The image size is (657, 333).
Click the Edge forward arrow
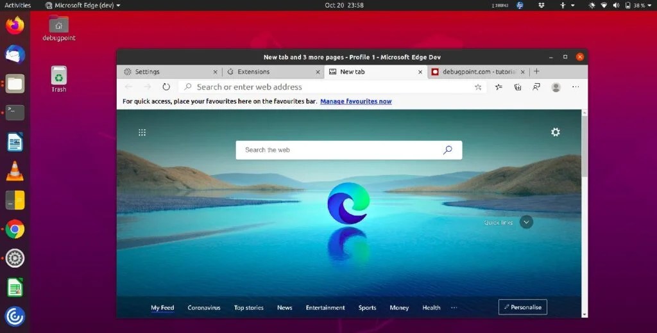click(148, 87)
